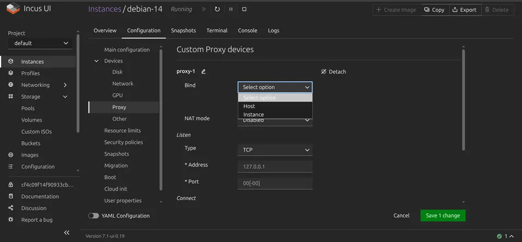The image size is (522, 242).
Task: Open the Project default dropdown
Action: (x=40, y=43)
